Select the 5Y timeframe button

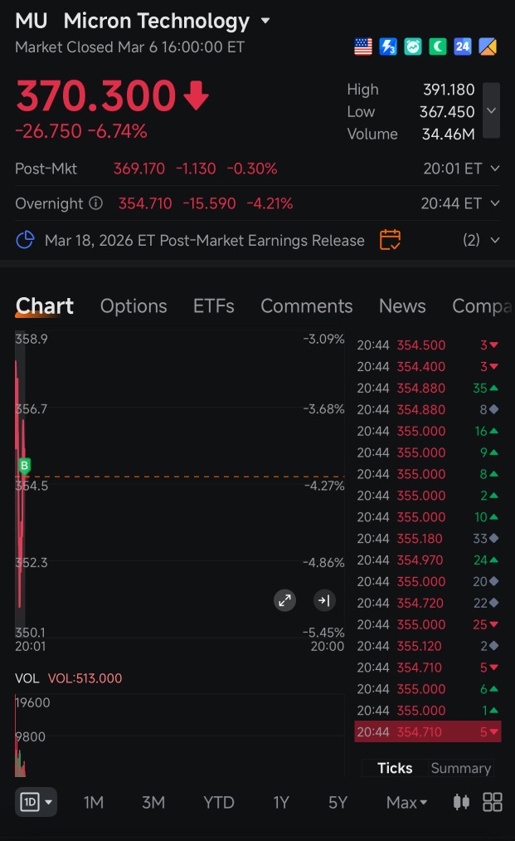338,802
